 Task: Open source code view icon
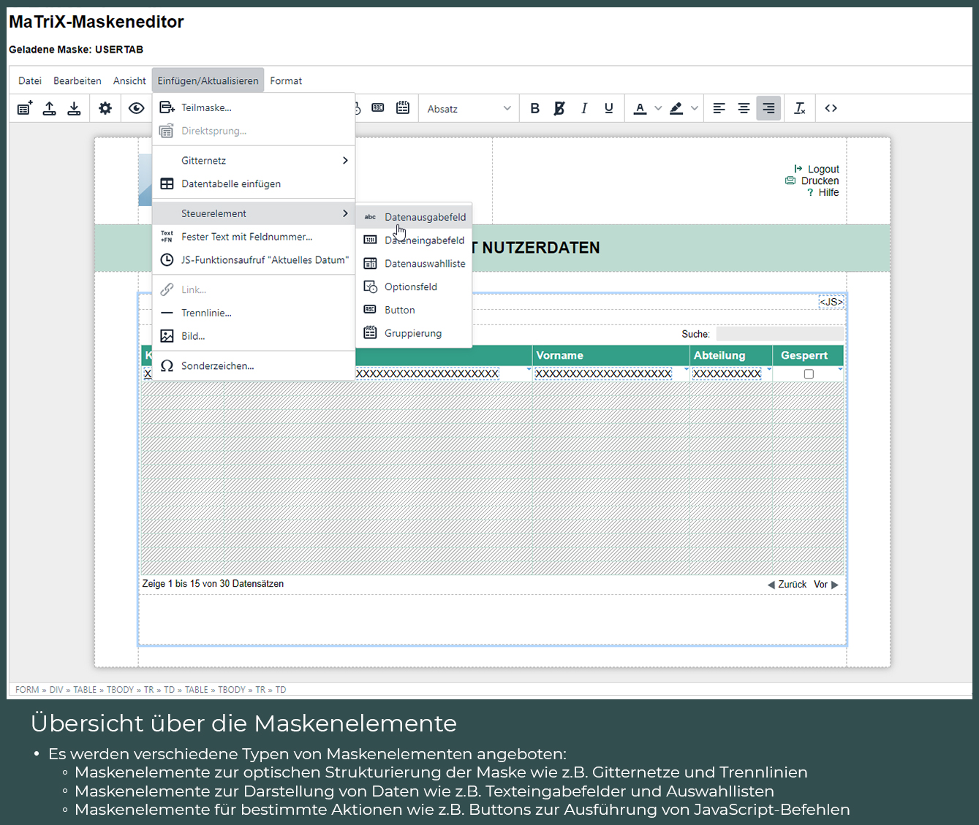(x=831, y=108)
